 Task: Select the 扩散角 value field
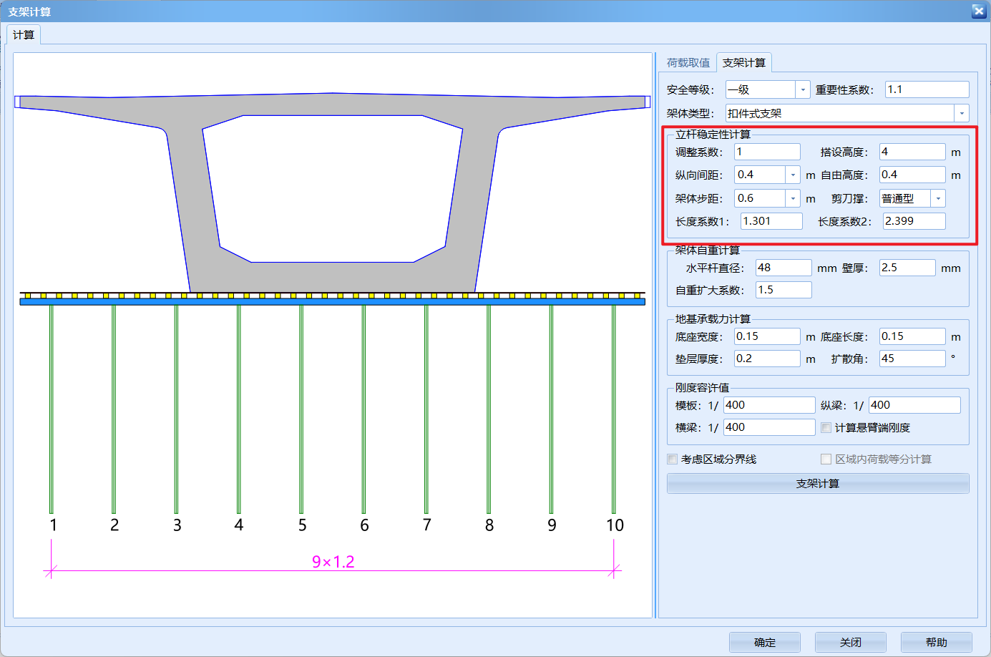(912, 359)
